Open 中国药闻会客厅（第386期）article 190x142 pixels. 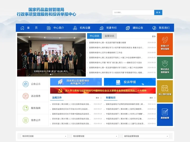pos(125,124)
